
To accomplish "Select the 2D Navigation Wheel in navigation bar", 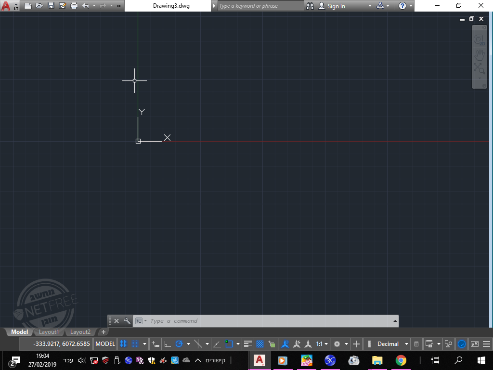I will tap(479, 40).
